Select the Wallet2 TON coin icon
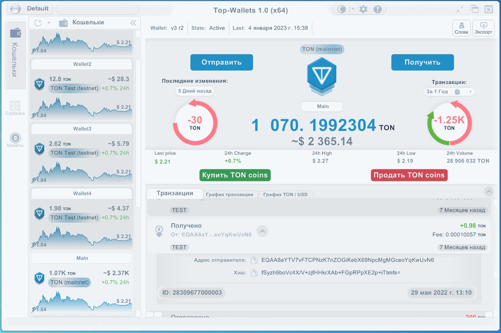Viewport: 501px width, 333px height. [x=40, y=84]
